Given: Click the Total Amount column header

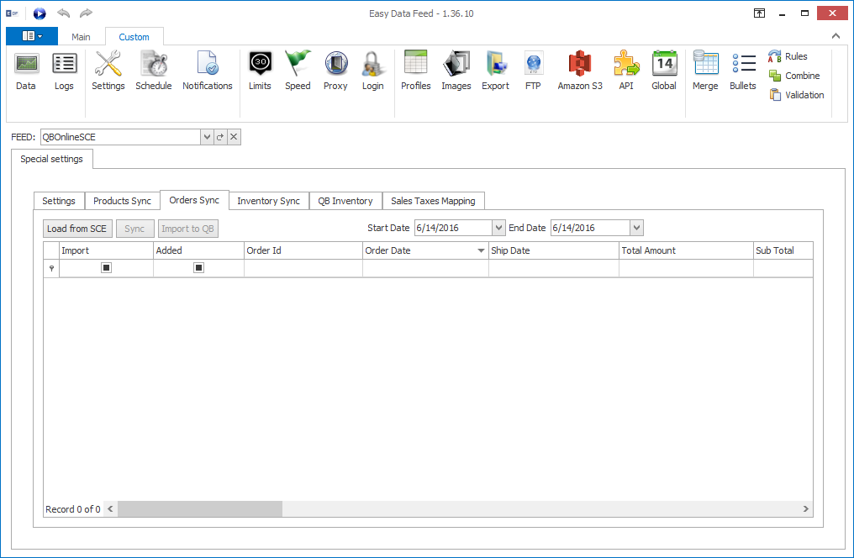Looking at the screenshot, I should [686, 250].
